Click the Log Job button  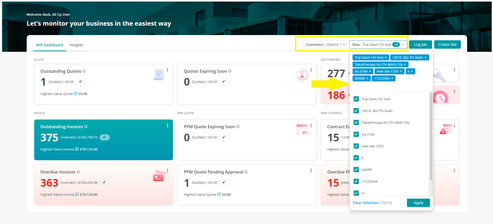[421, 44]
